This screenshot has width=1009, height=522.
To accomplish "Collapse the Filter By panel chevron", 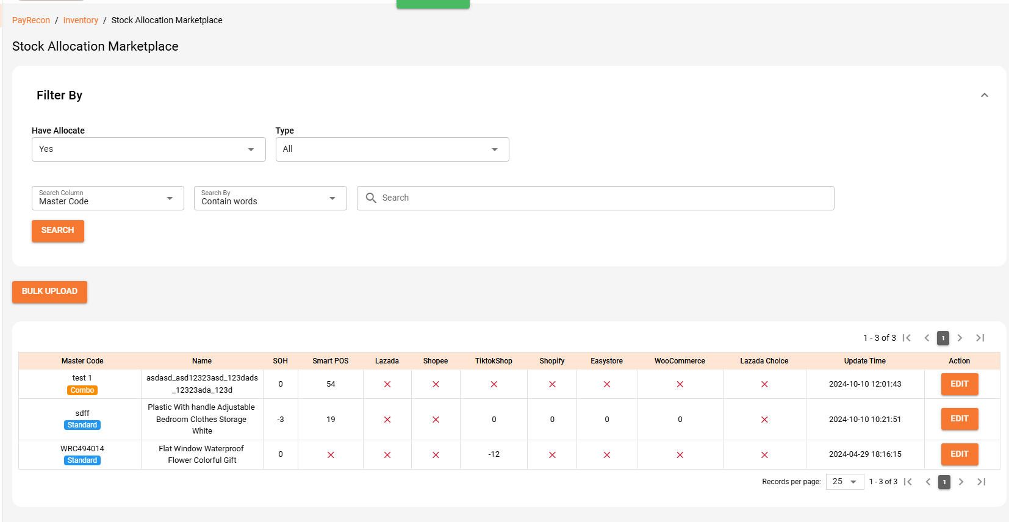I will coord(984,95).
